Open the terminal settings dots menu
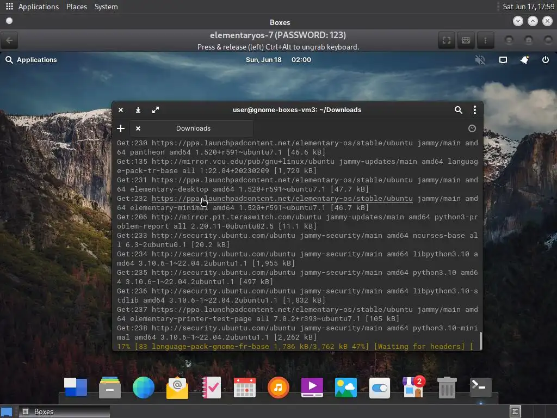 [474, 110]
